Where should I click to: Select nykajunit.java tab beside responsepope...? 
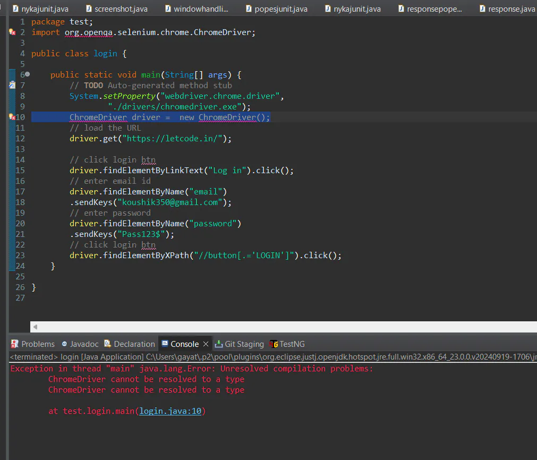click(353, 9)
